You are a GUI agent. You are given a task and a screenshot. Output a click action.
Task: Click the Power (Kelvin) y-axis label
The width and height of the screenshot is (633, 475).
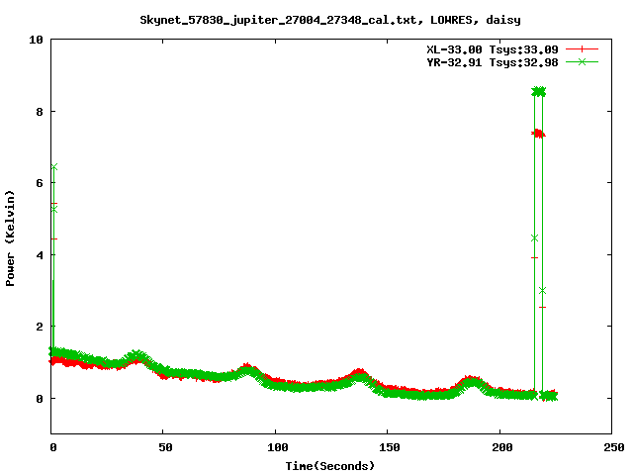(x=10, y=238)
